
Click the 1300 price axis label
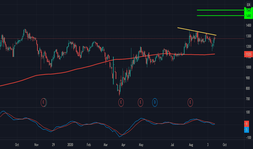coord(248,36)
